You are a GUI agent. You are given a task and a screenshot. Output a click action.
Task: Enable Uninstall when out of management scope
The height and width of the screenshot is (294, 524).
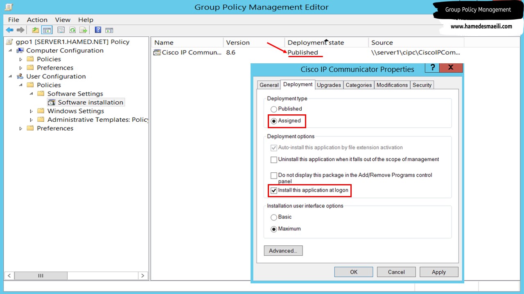[x=274, y=160]
